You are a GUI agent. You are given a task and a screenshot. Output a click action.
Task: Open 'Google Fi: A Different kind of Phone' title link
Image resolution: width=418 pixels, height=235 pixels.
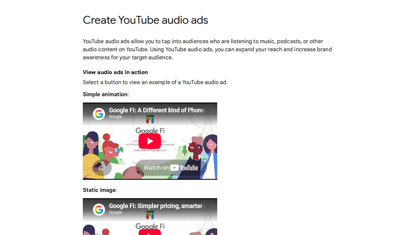(x=157, y=110)
